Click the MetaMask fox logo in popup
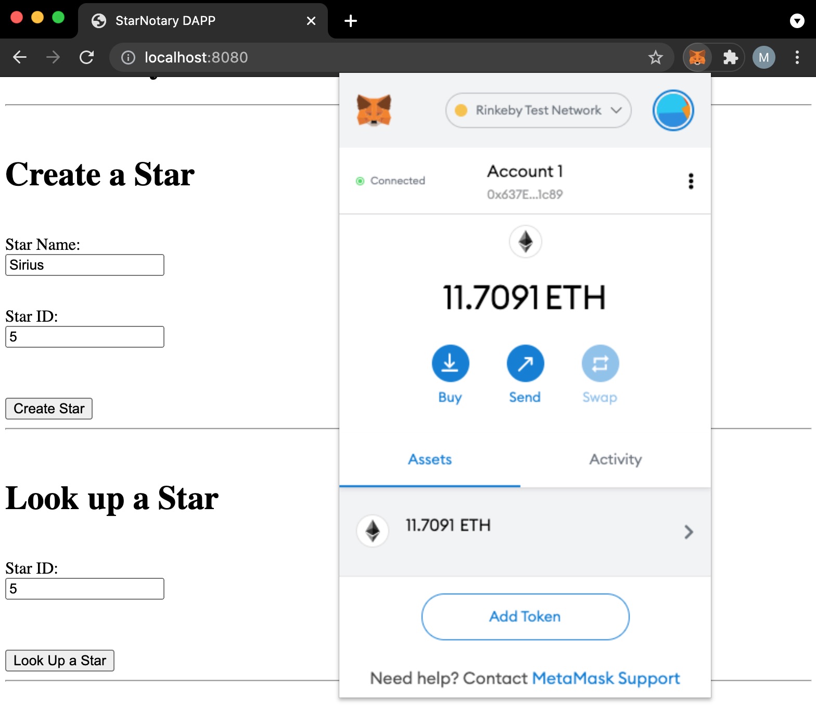The image size is (816, 709). (x=374, y=110)
